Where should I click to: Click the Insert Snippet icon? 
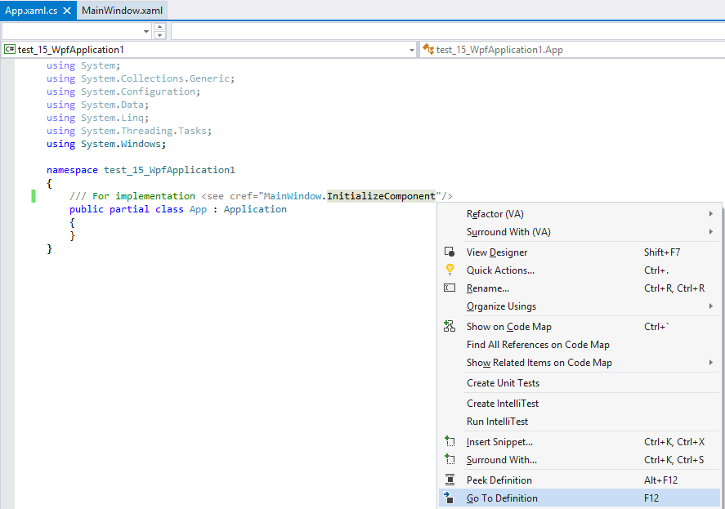450,441
